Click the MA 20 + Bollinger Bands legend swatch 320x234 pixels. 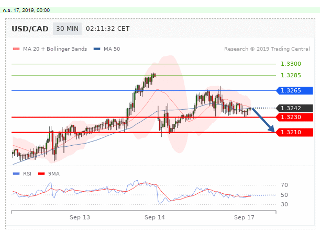click(16, 49)
